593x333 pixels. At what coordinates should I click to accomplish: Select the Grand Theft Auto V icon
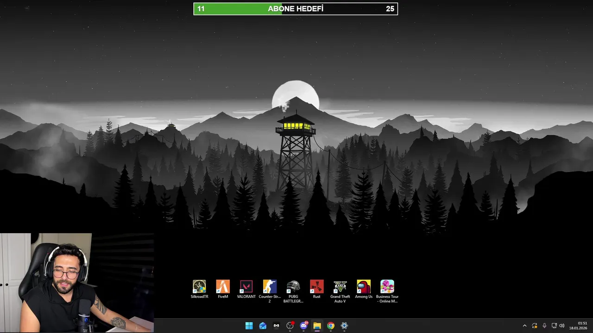tap(340, 291)
